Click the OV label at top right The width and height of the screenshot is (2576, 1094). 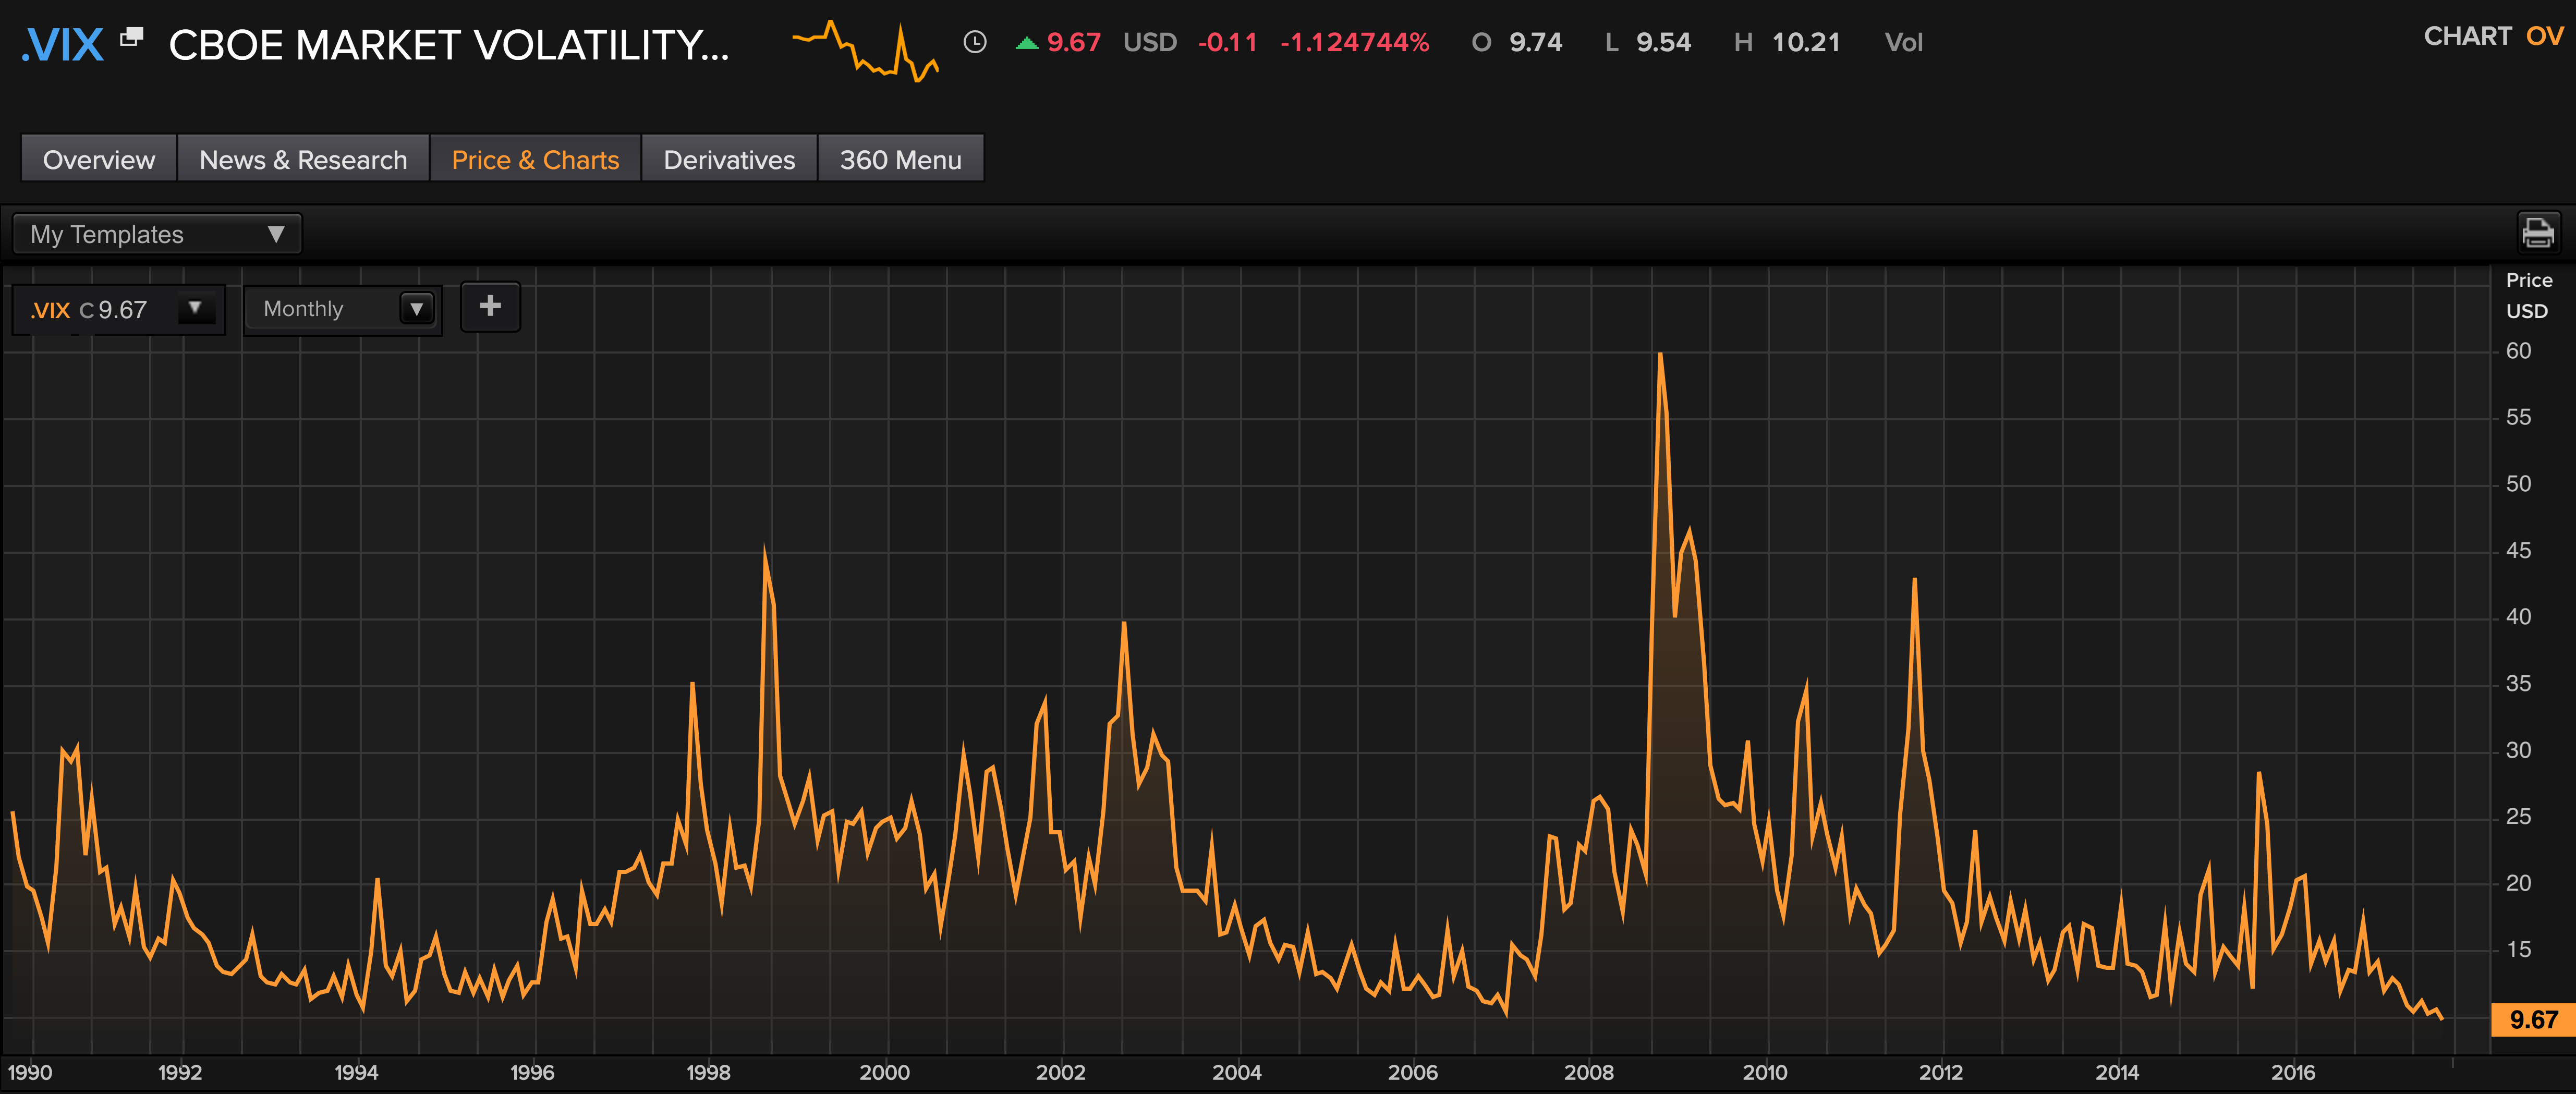pyautogui.click(x=2544, y=36)
